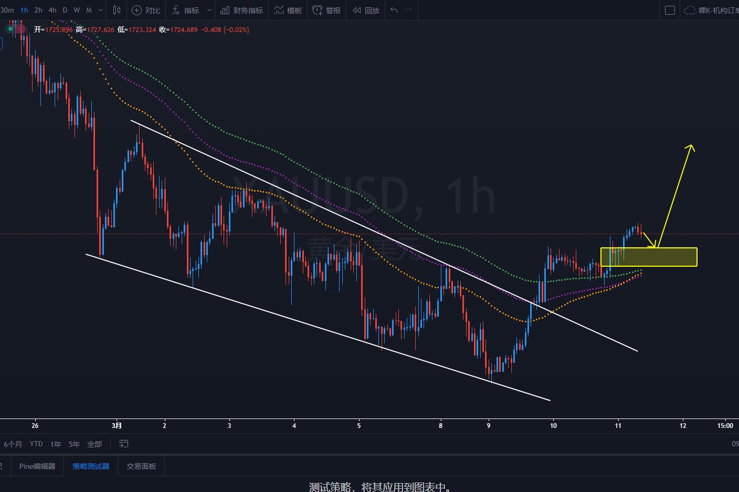
Task: Select the 2h timeframe
Action: coord(38,10)
